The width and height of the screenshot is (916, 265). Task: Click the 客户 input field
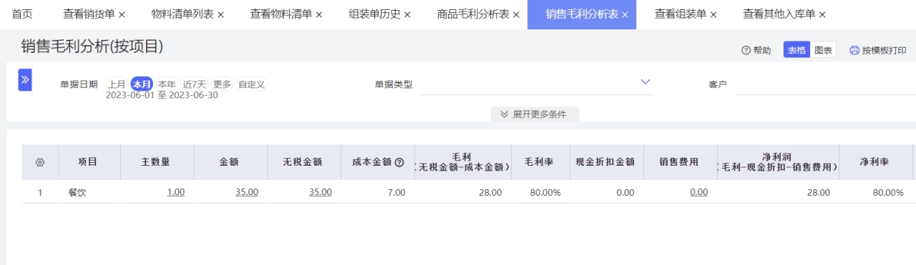click(825, 84)
